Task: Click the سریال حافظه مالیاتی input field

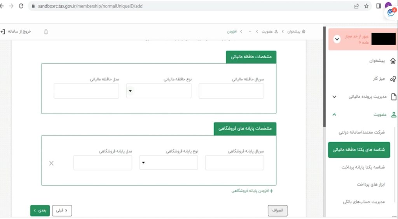Action: tap(231, 91)
